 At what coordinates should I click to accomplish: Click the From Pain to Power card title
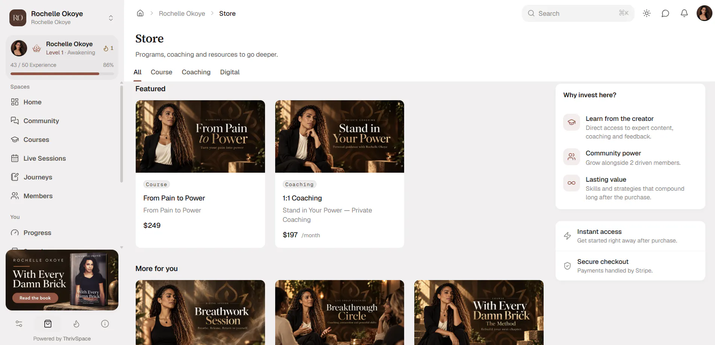coord(174,198)
